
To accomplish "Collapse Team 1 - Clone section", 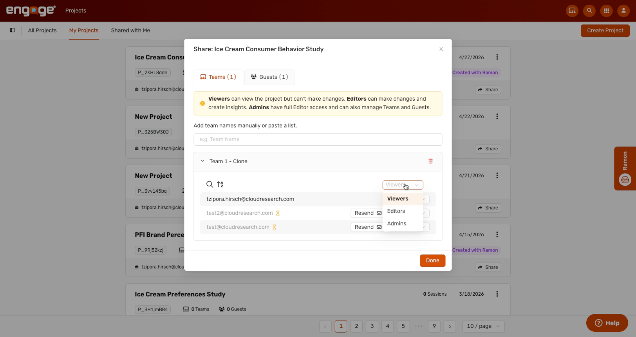I will point(202,161).
